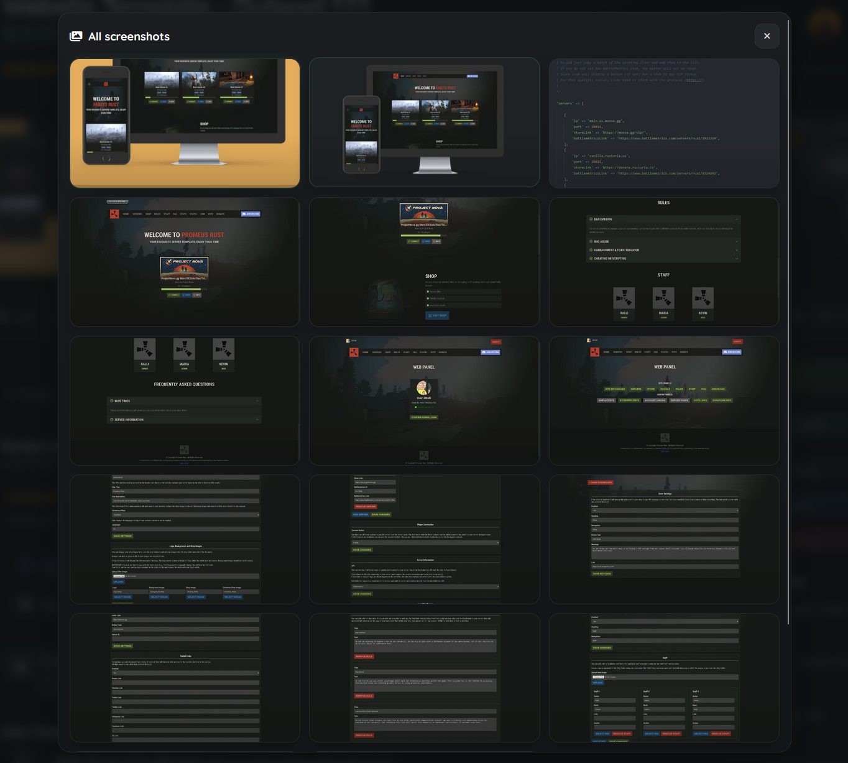The height and width of the screenshot is (763, 848).
Task: View the servers config code screenshot
Action: click(x=663, y=123)
